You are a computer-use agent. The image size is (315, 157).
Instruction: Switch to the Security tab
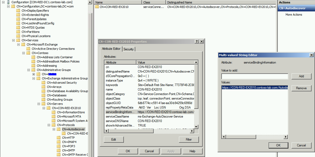pyautogui.click(x=129, y=49)
